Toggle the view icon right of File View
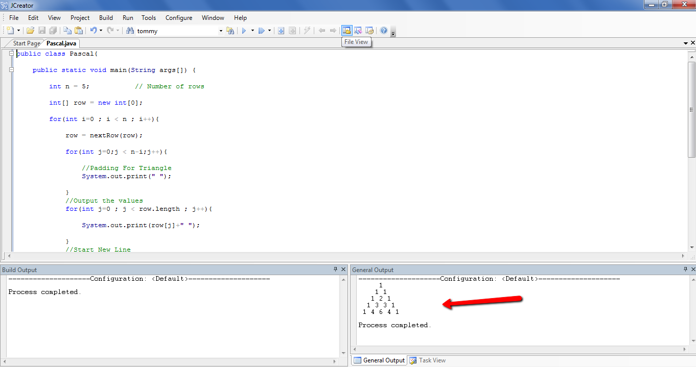The width and height of the screenshot is (696, 367). click(x=358, y=31)
